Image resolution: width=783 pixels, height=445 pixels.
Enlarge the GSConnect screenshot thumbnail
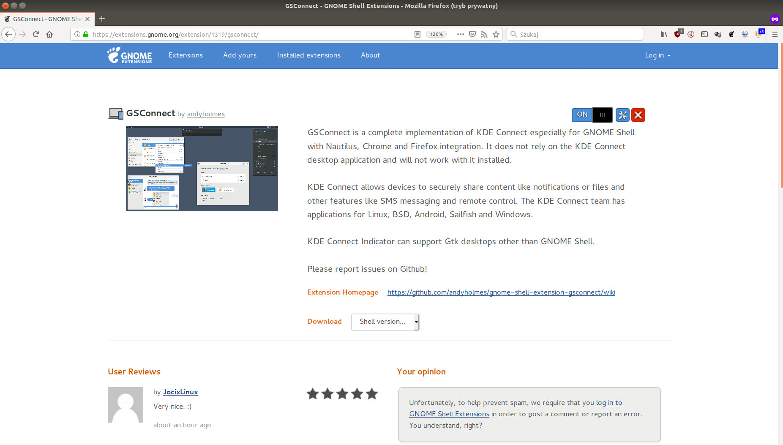[202, 169]
